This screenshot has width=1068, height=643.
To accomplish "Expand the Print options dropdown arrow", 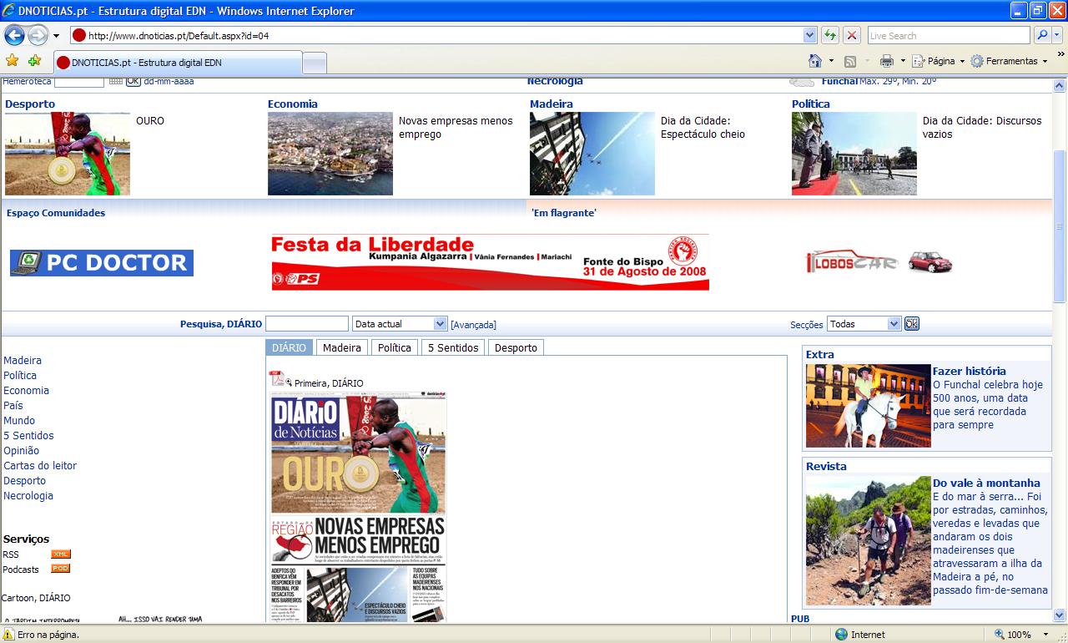I will click(x=902, y=61).
